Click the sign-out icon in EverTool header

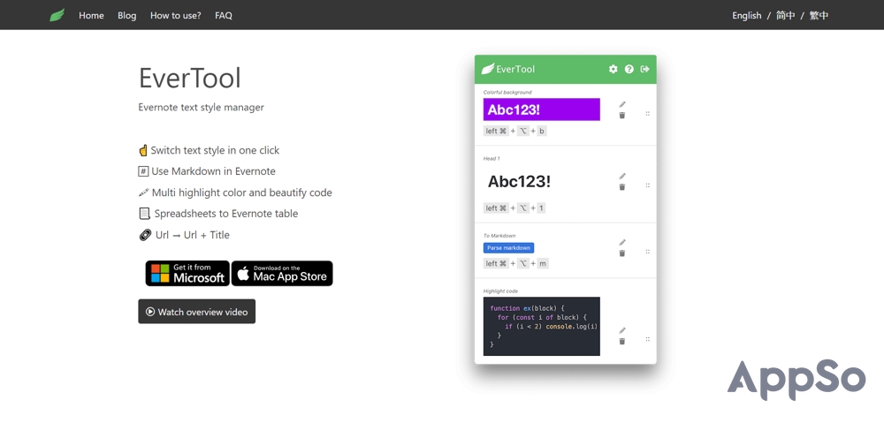pos(644,69)
